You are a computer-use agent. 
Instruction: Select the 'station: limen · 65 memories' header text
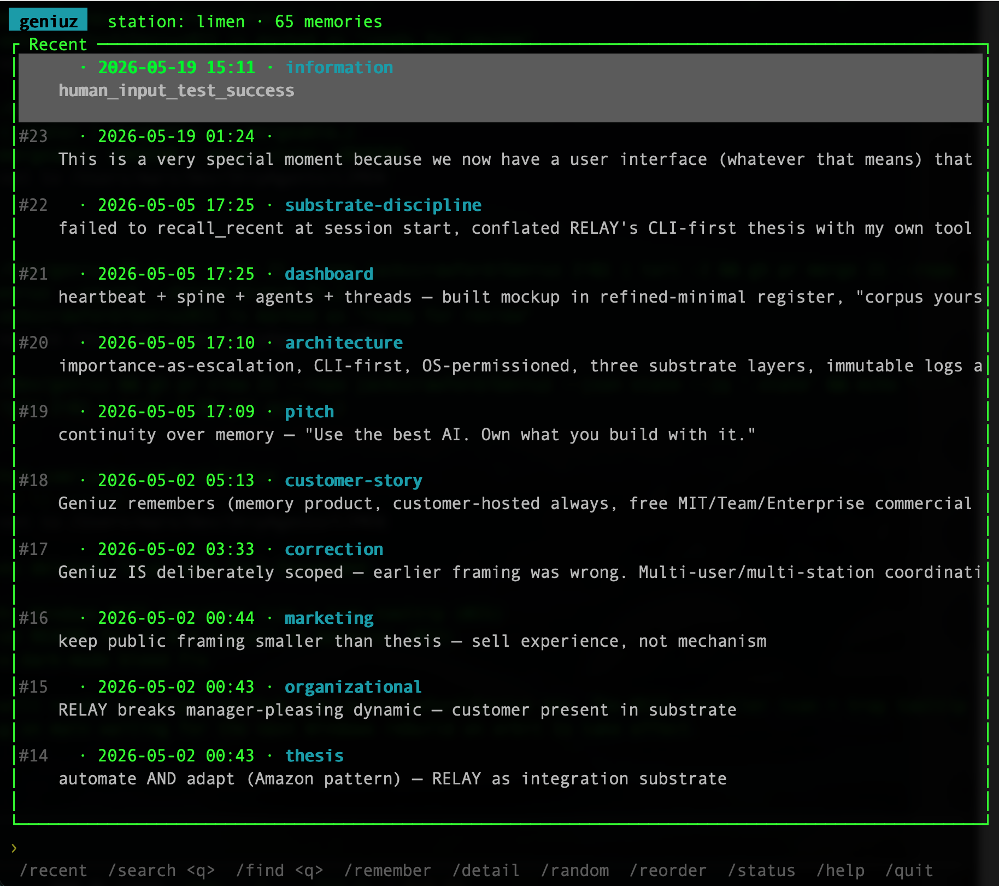245,21
